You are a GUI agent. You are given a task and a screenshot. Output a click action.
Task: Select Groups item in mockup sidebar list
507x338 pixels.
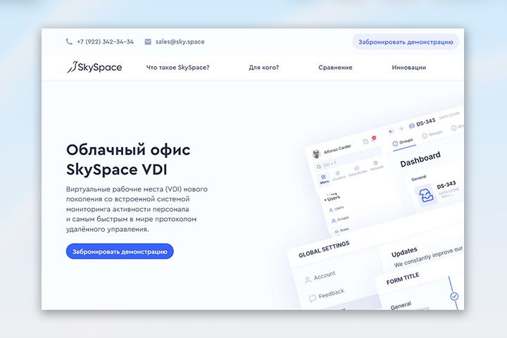pyautogui.click(x=340, y=220)
